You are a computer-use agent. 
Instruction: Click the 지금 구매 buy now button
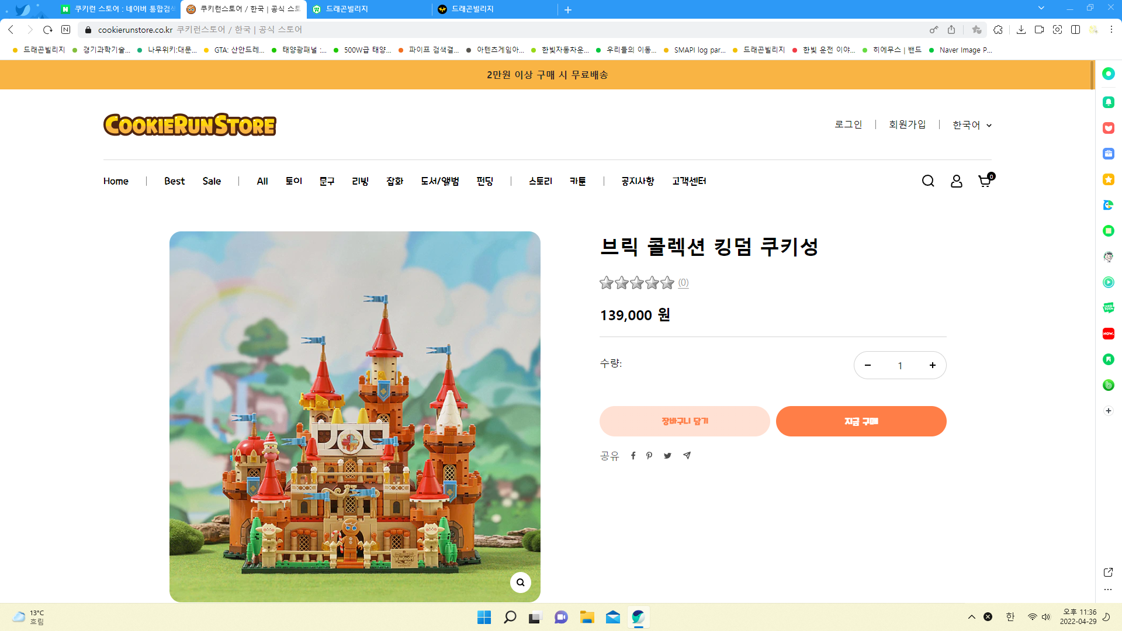[861, 421]
